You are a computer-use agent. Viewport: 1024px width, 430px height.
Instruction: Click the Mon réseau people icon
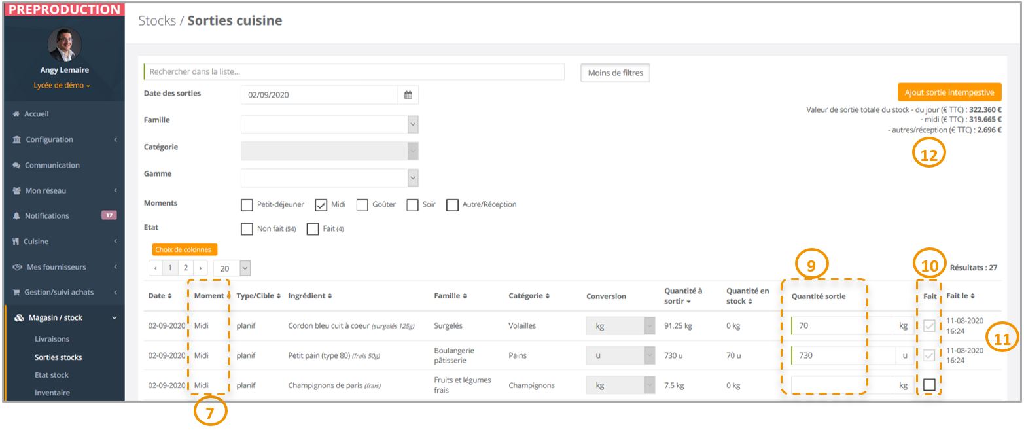point(16,191)
